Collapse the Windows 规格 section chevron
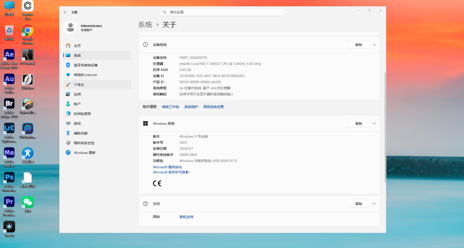The image size is (464, 248). click(374, 123)
